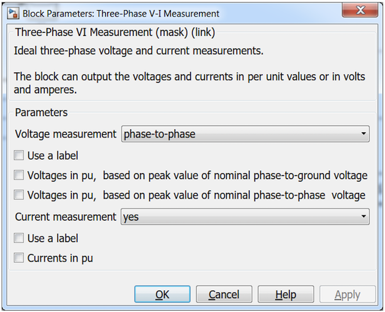Enable Use a label under Current measurement
Screen dimensions: 385x312
(x=20, y=238)
